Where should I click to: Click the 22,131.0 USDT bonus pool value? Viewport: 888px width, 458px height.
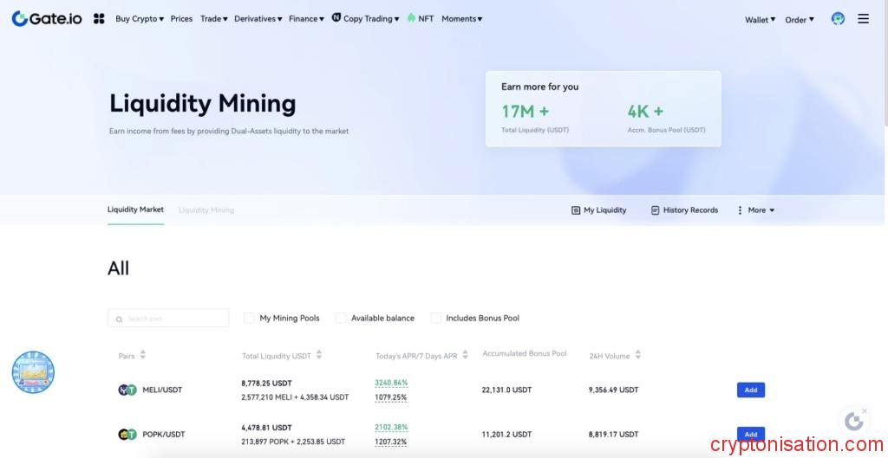(506, 390)
